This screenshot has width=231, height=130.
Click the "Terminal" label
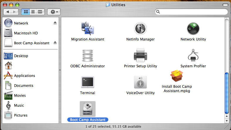pyautogui.click(x=88, y=93)
